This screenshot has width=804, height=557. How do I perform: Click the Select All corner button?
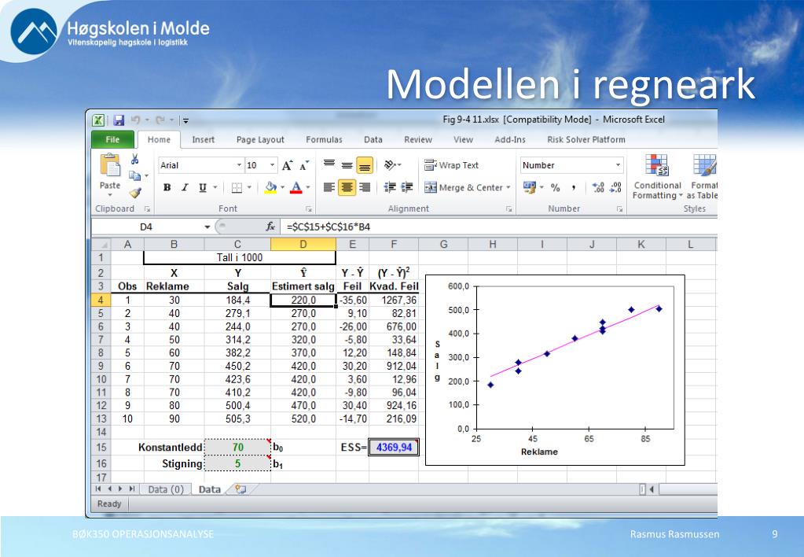101,245
